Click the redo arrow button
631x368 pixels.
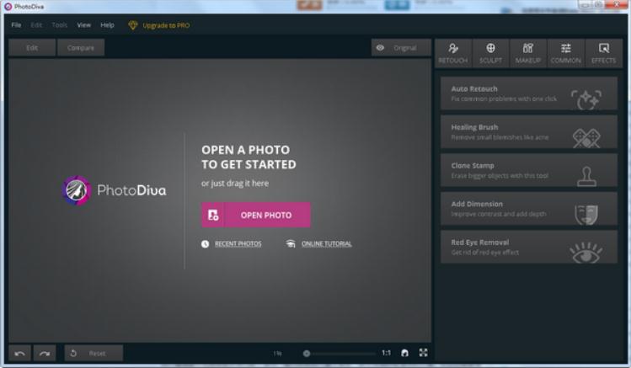(45, 353)
